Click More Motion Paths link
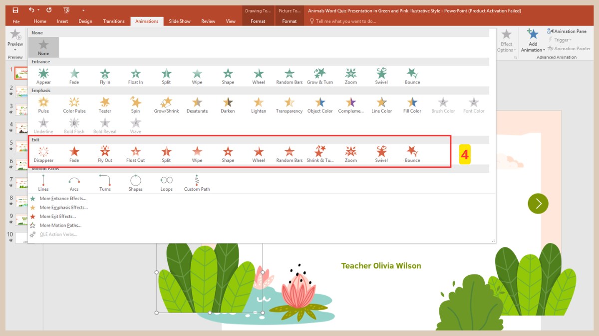This screenshot has width=599, height=336. click(x=60, y=225)
